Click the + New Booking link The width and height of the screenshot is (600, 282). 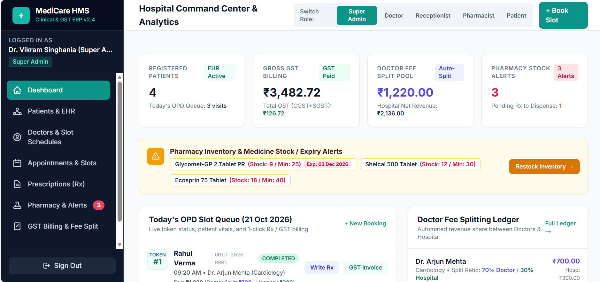click(365, 223)
